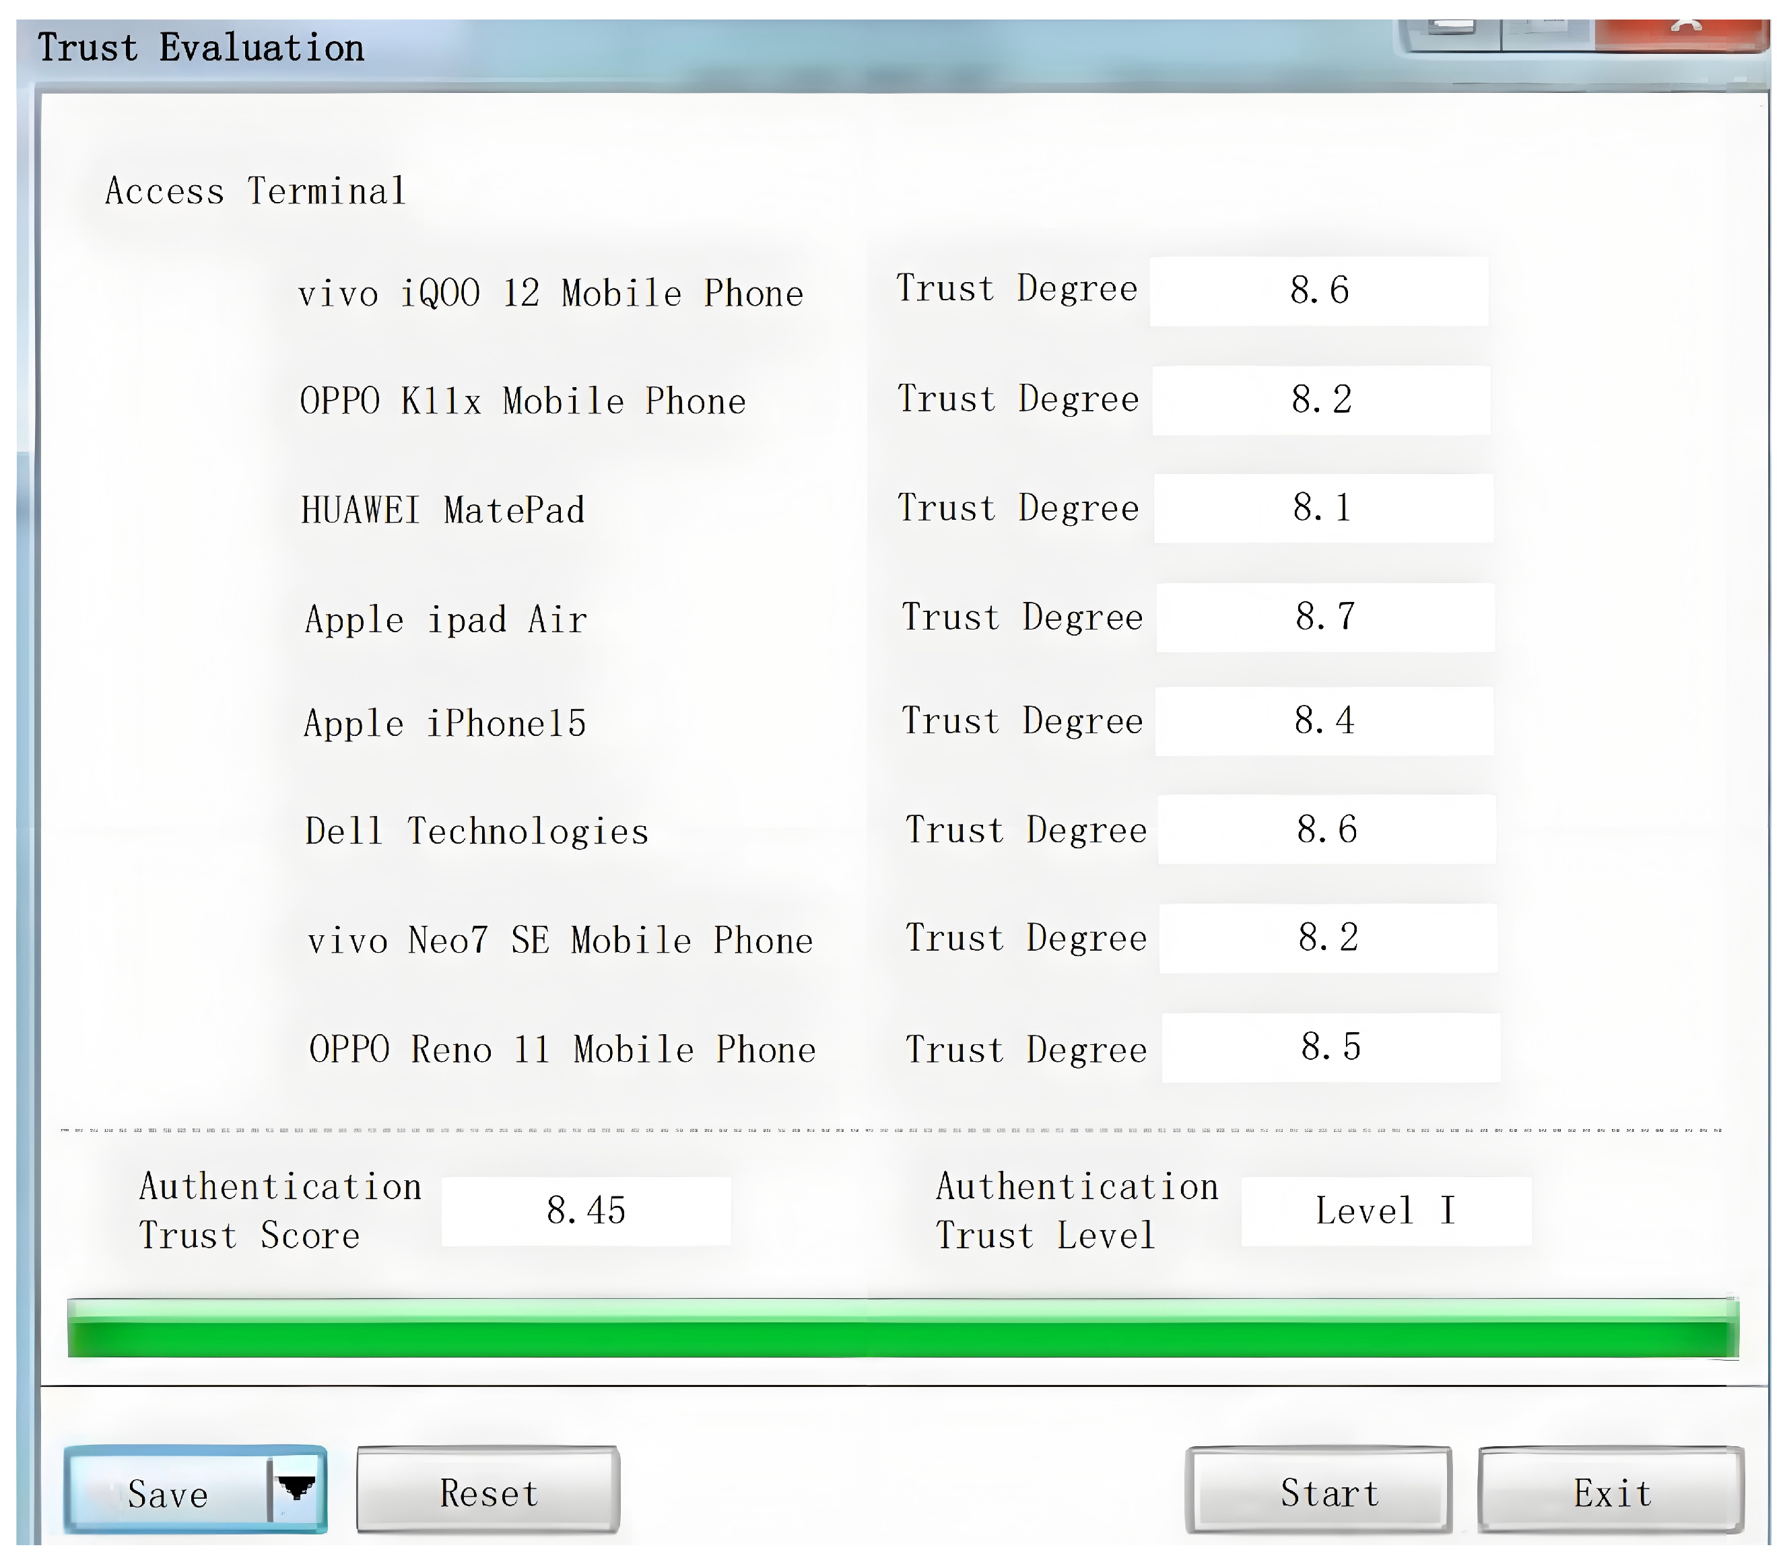Click HUAWEI MatePad trust degree value
Image resolution: width=1785 pixels, height=1560 pixels.
(x=1322, y=508)
